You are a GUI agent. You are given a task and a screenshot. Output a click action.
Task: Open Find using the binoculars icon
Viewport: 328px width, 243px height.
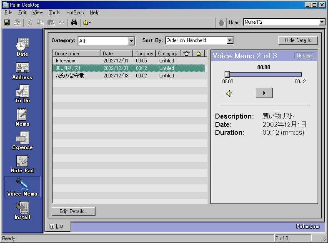[74, 22]
